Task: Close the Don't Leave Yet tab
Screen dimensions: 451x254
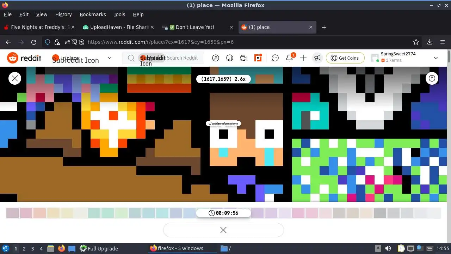Action: click(231, 27)
